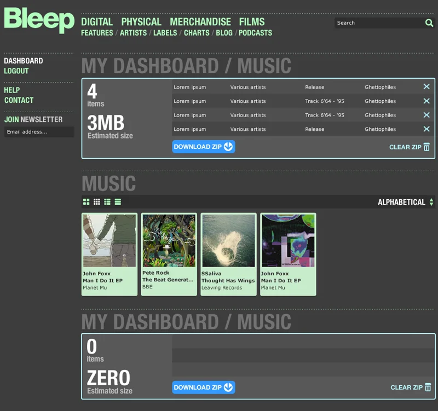Click Join Newsletter
The width and height of the screenshot is (438, 411).
33,119
